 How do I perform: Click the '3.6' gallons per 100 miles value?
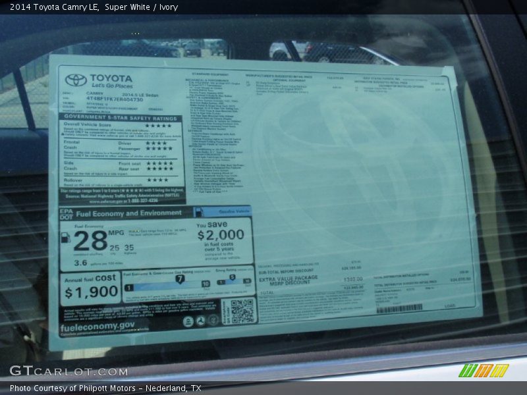[x=80, y=263]
